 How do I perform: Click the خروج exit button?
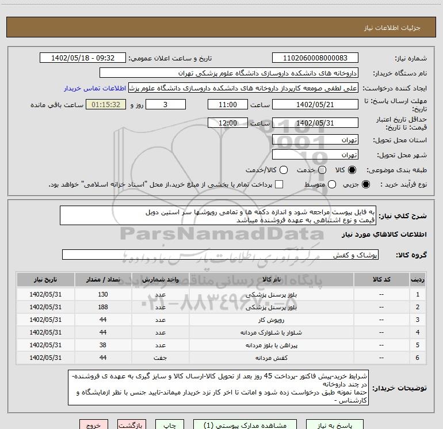pos(94,425)
